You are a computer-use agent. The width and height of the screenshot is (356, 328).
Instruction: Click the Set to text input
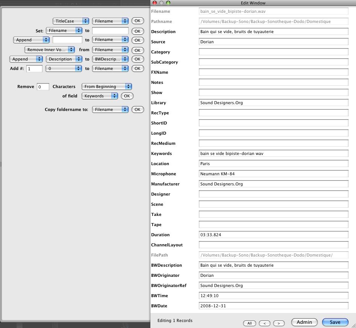click(x=110, y=31)
